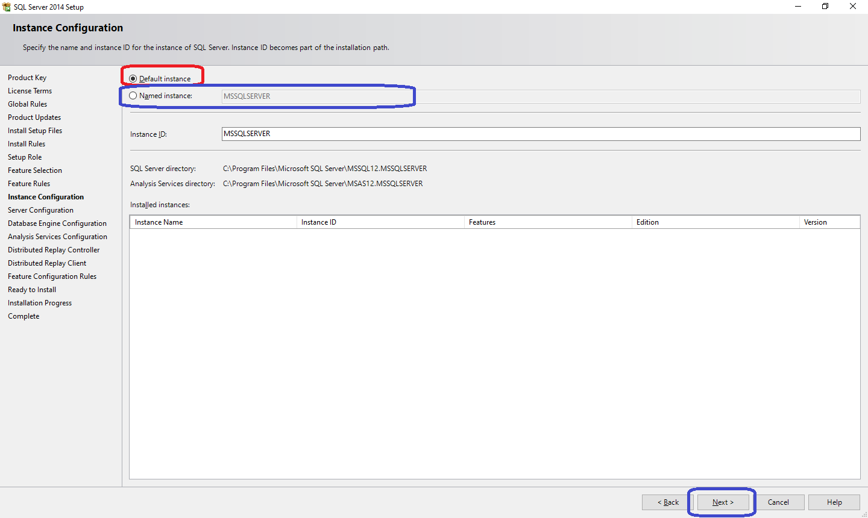Viewport: 868px width, 518px height.
Task: Go to Ready to Install step
Action: [x=32, y=290]
